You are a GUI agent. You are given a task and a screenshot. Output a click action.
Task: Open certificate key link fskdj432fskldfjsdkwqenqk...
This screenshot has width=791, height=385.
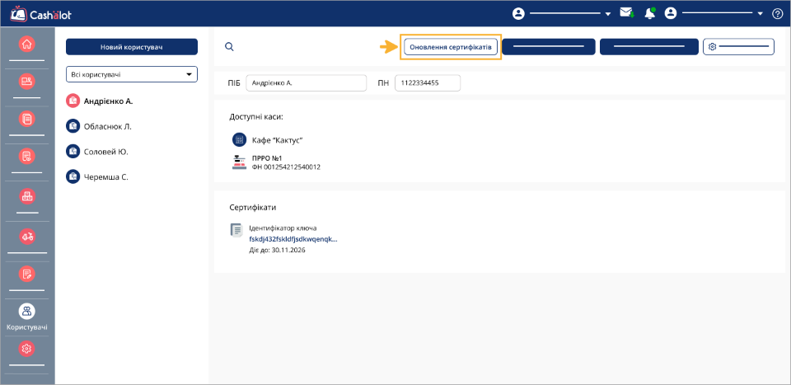click(x=293, y=239)
